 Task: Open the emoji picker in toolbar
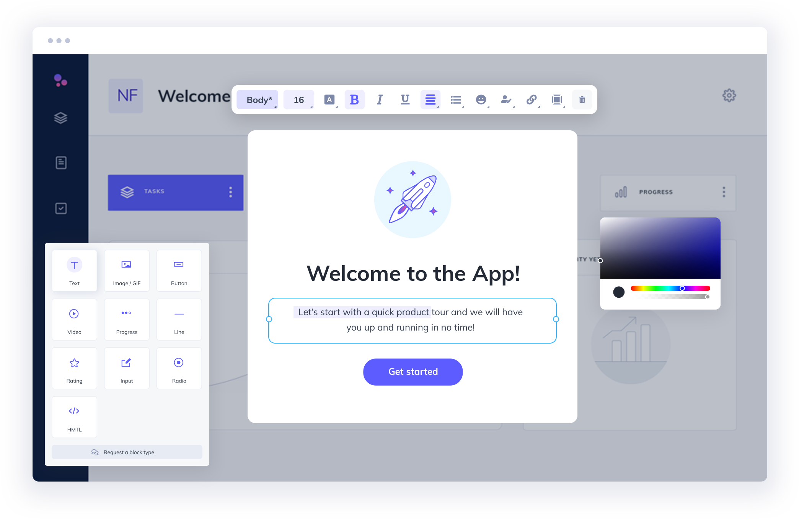pyautogui.click(x=481, y=100)
